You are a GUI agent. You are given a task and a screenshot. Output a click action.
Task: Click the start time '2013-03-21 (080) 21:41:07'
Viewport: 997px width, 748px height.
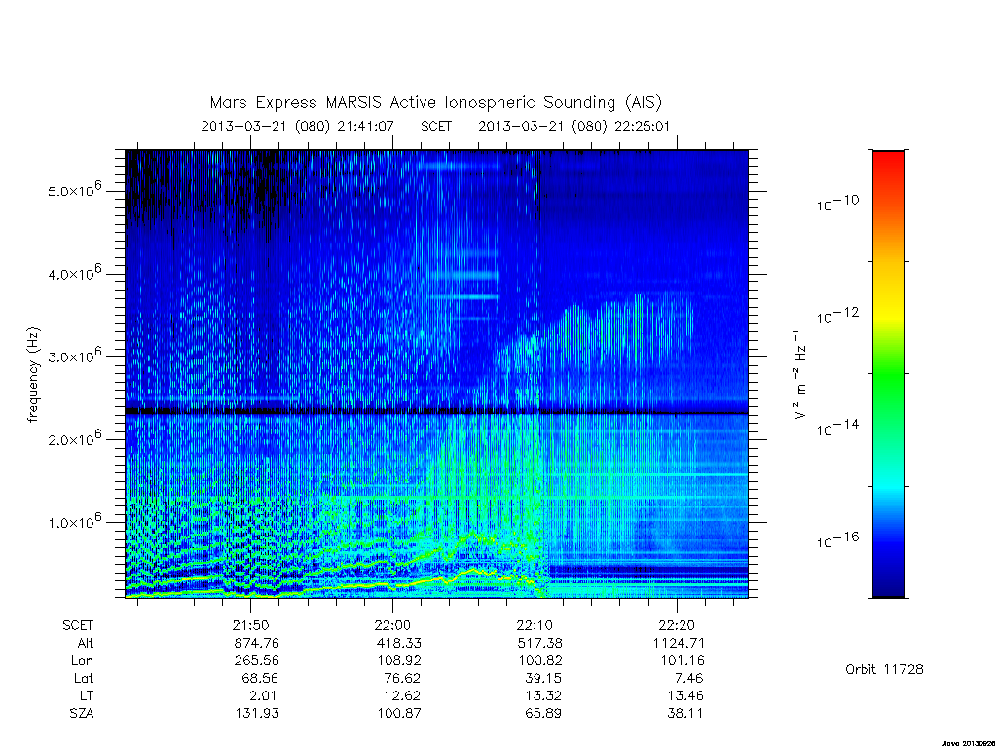point(297,126)
